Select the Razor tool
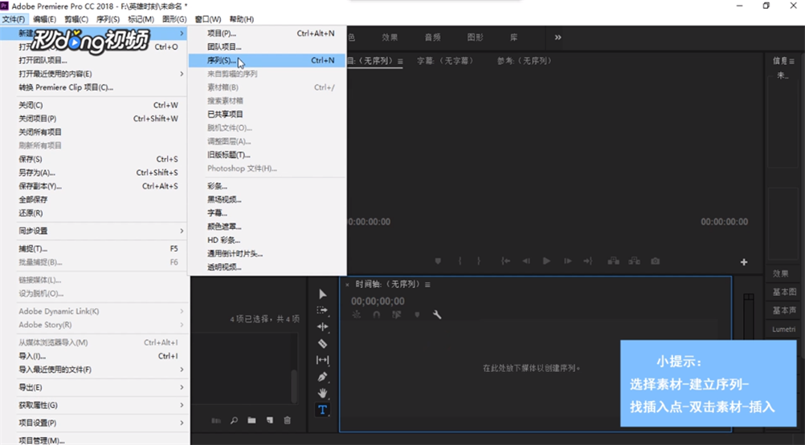The height and width of the screenshot is (445, 805). [322, 344]
